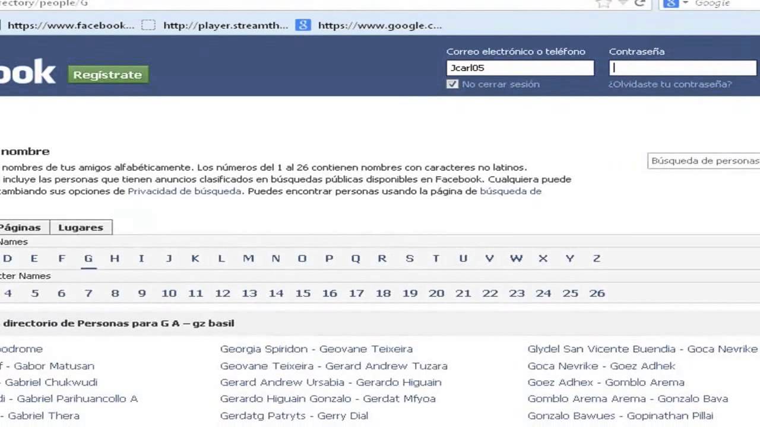Open the range ending Gabriel Parihuancollo A
This screenshot has height=427, width=760.
click(69, 399)
